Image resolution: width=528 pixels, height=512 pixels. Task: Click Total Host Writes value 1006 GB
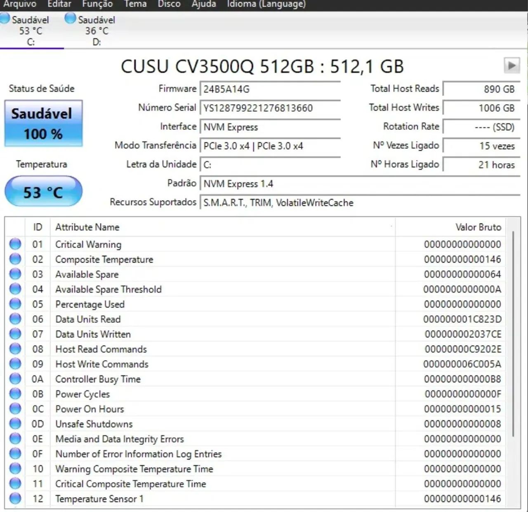pos(481,108)
